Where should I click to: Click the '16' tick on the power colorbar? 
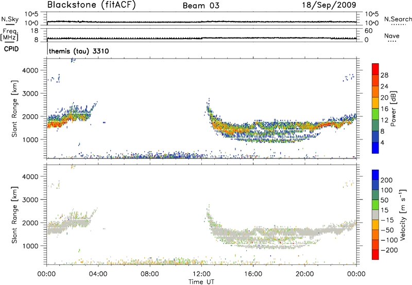point(384,109)
